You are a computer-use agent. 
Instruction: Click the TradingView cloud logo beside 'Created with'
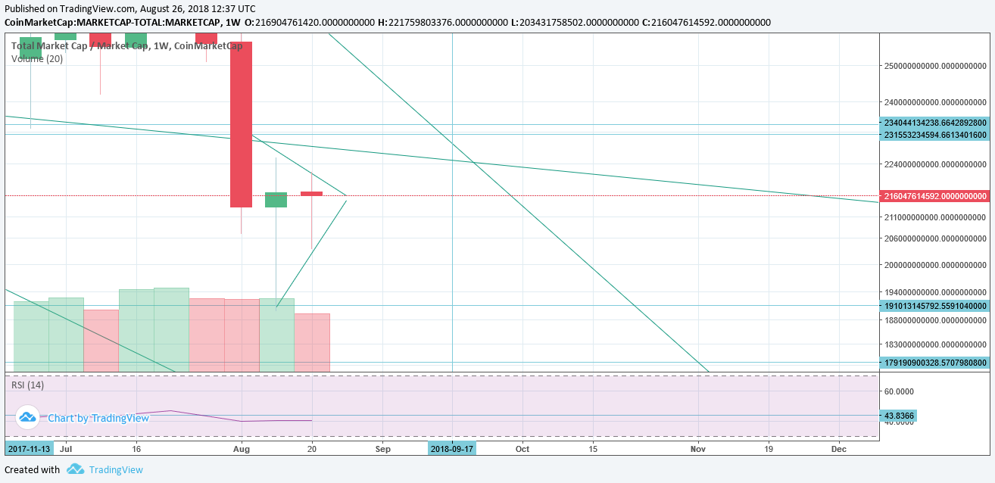tap(75, 469)
